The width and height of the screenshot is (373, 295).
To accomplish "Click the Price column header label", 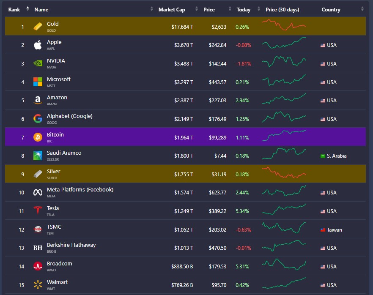I will pyautogui.click(x=209, y=9).
